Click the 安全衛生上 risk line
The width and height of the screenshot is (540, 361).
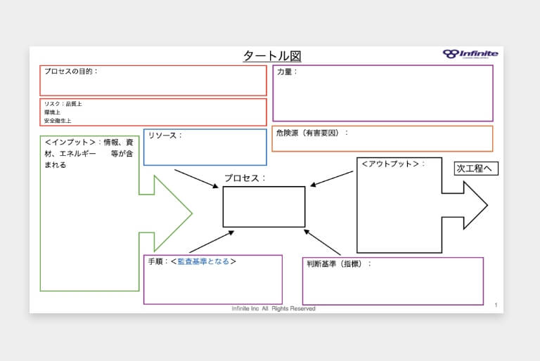[58, 121]
